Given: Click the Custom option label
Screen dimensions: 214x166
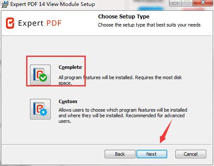Looking at the screenshot, I should pyautogui.click(x=68, y=101).
